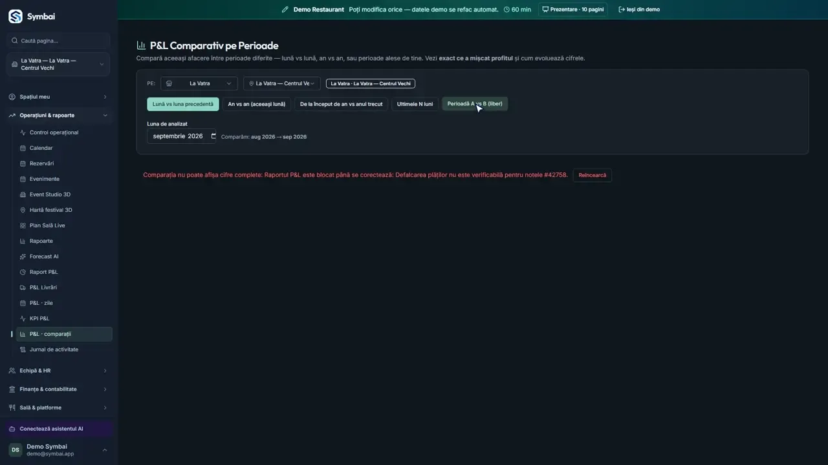Select An vs an (aceeași lună) mode
This screenshot has height=465, width=828.
tap(257, 104)
